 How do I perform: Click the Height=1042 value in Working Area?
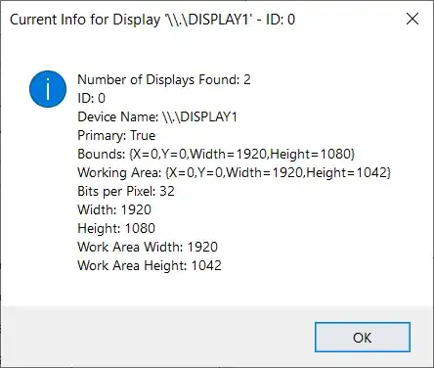[346, 172]
